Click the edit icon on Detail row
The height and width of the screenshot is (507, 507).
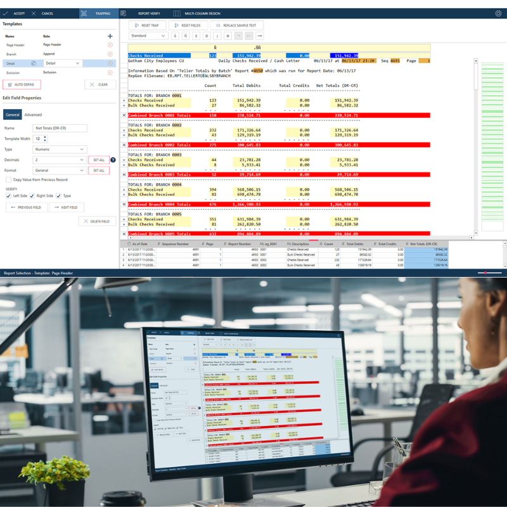coord(34,63)
